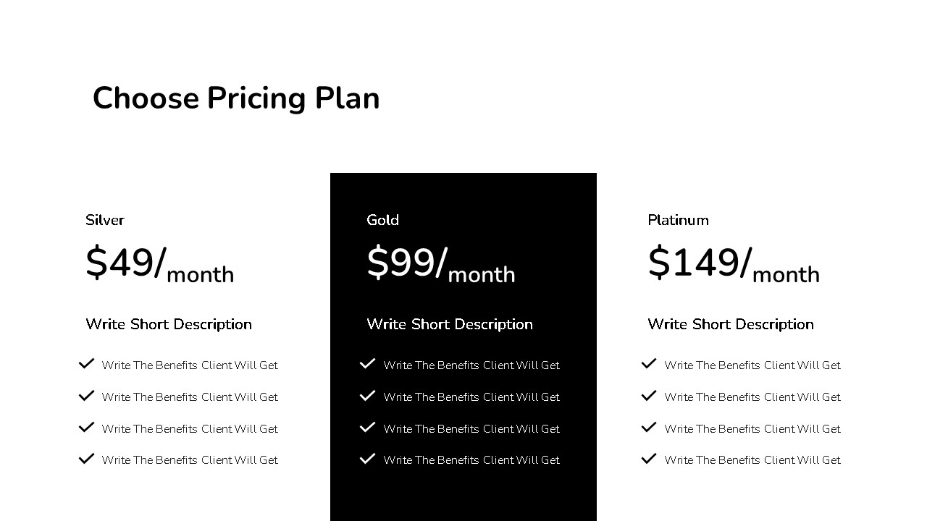The height and width of the screenshot is (521, 927).
Task: Click the second checkmark in Gold column
Action: [x=367, y=395]
